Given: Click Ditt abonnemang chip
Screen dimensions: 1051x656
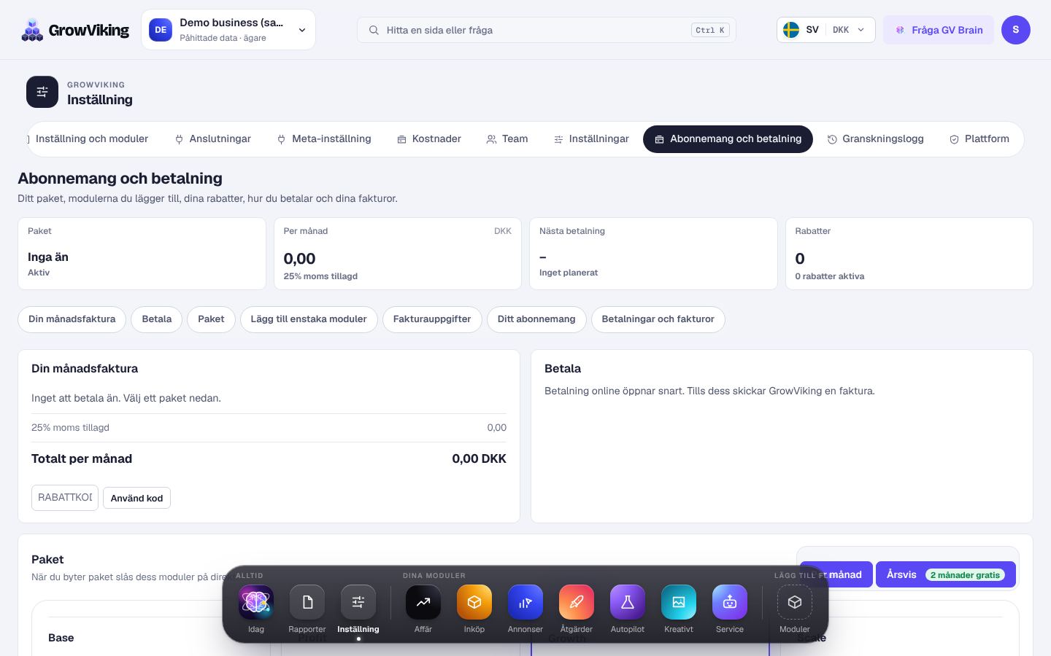Looking at the screenshot, I should pyautogui.click(x=536, y=319).
